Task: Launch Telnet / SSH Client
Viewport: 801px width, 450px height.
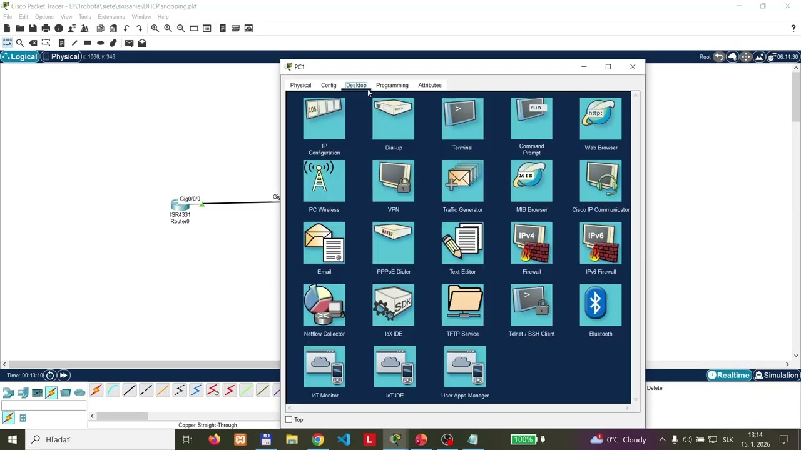Action: (x=531, y=310)
